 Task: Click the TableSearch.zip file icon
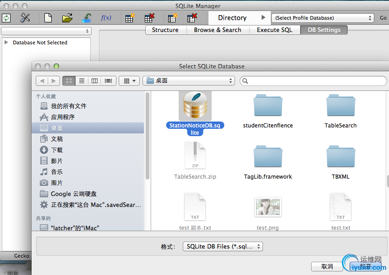click(195, 155)
